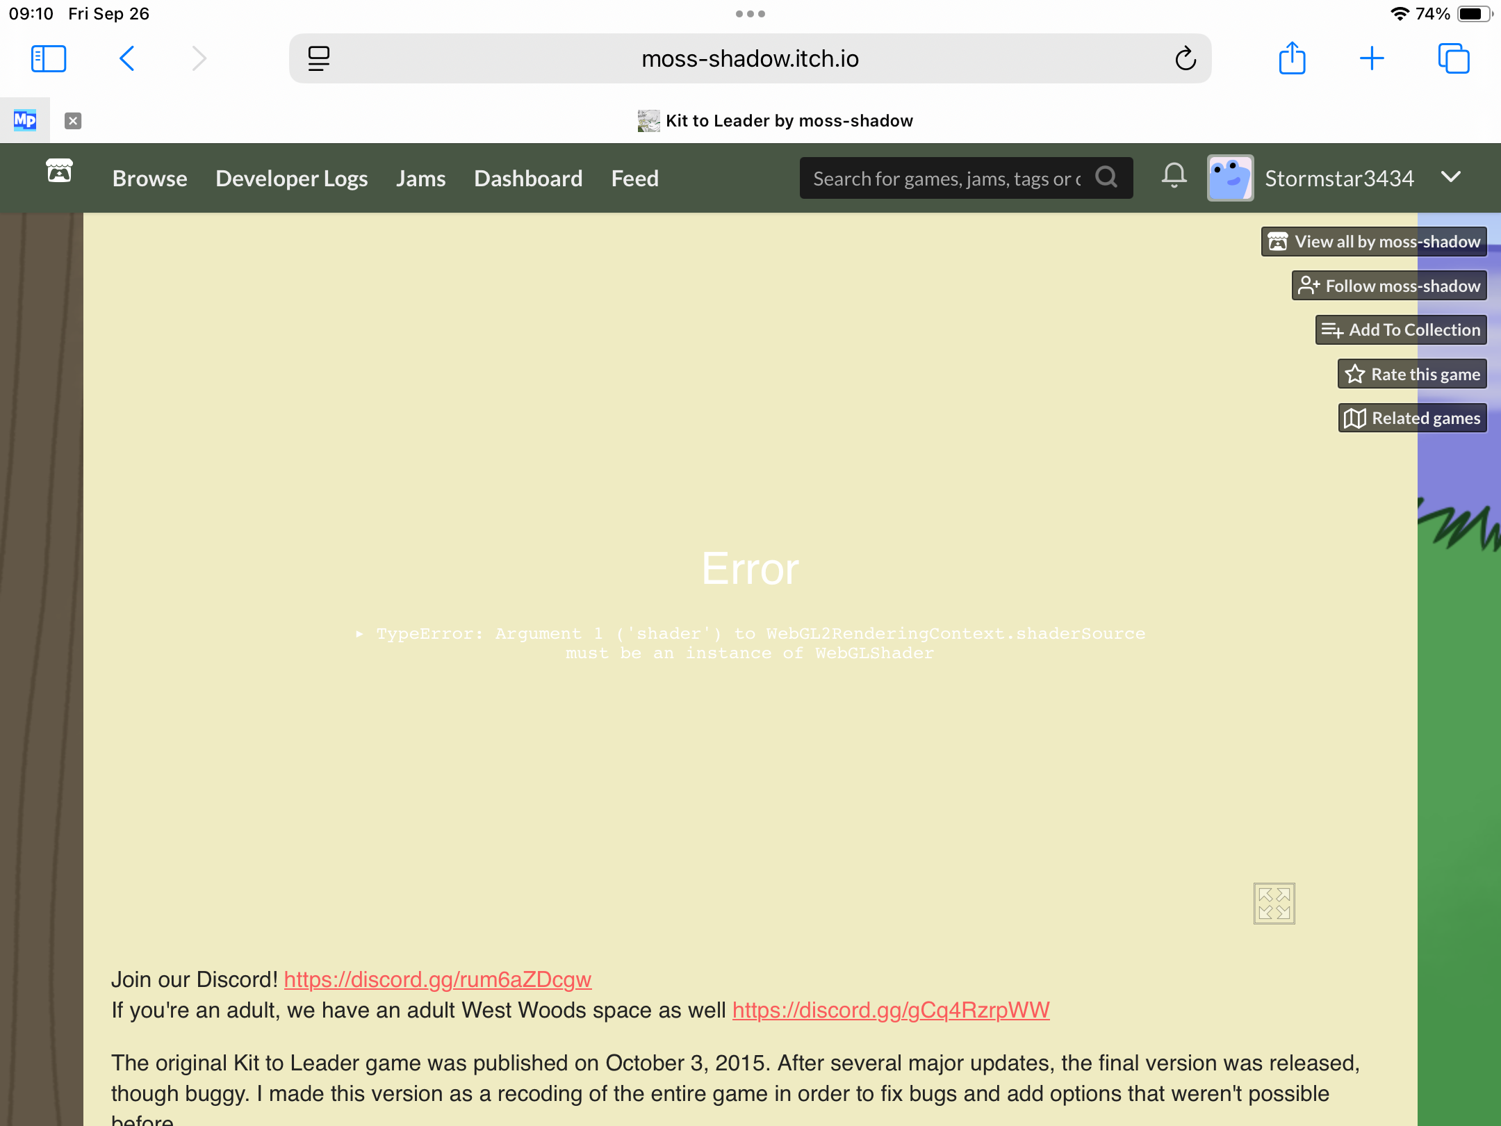Open the notifications bell
The width and height of the screenshot is (1501, 1126).
point(1174,176)
